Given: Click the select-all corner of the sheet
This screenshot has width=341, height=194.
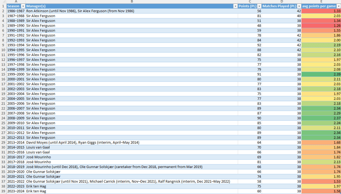Looking at the screenshot, I should click(3, 2).
